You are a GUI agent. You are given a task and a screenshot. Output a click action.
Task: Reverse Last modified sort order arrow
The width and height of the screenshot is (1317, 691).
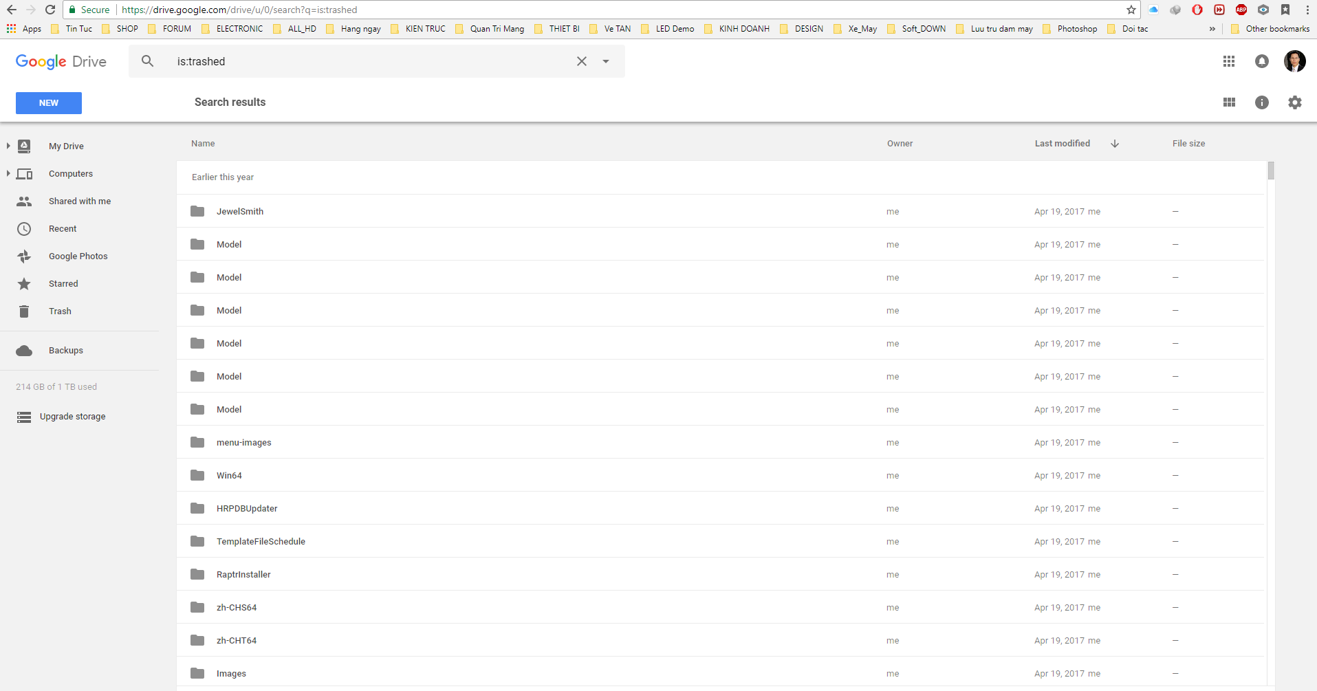coord(1115,144)
